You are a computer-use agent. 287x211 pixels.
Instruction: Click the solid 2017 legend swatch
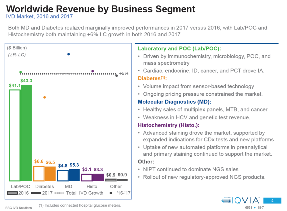[36, 193]
